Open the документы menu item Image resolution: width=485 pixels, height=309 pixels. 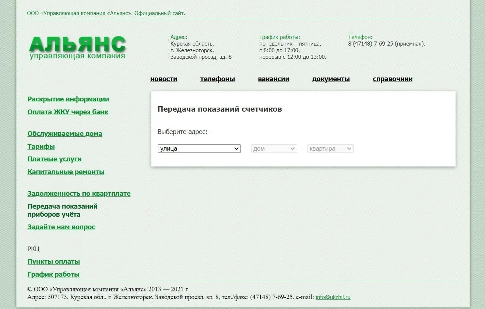coord(331,79)
